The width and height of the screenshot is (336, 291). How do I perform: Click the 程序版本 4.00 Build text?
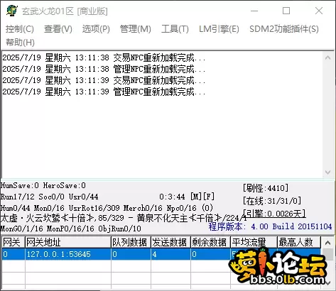[x=270, y=226]
